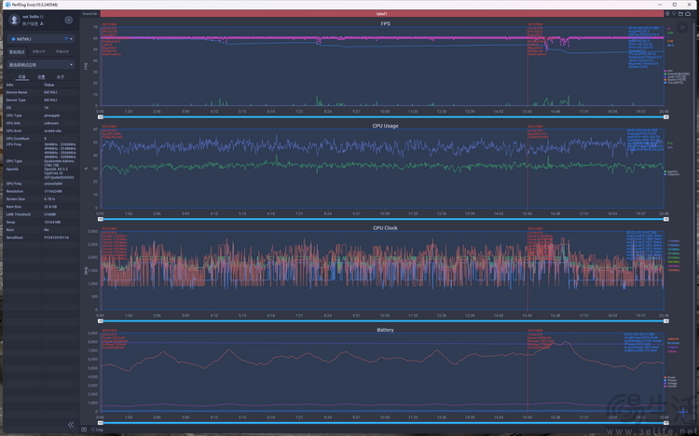Click the CPU Usage chart title
Screen dimensions: 699x436
tap(385, 126)
